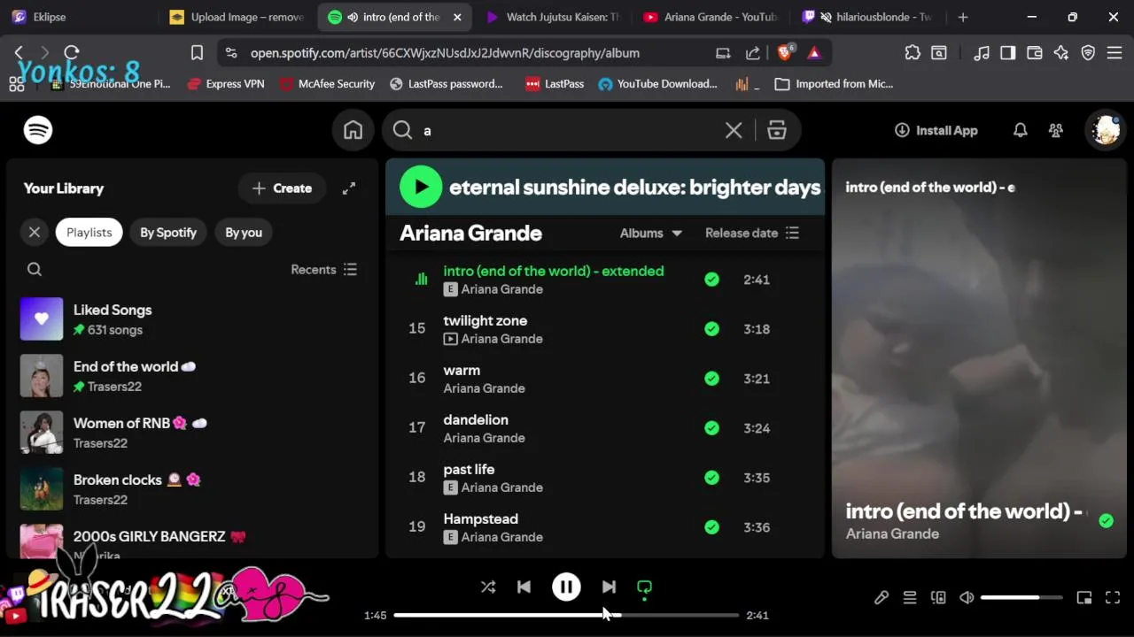Click the Spotify logo icon

[38, 130]
